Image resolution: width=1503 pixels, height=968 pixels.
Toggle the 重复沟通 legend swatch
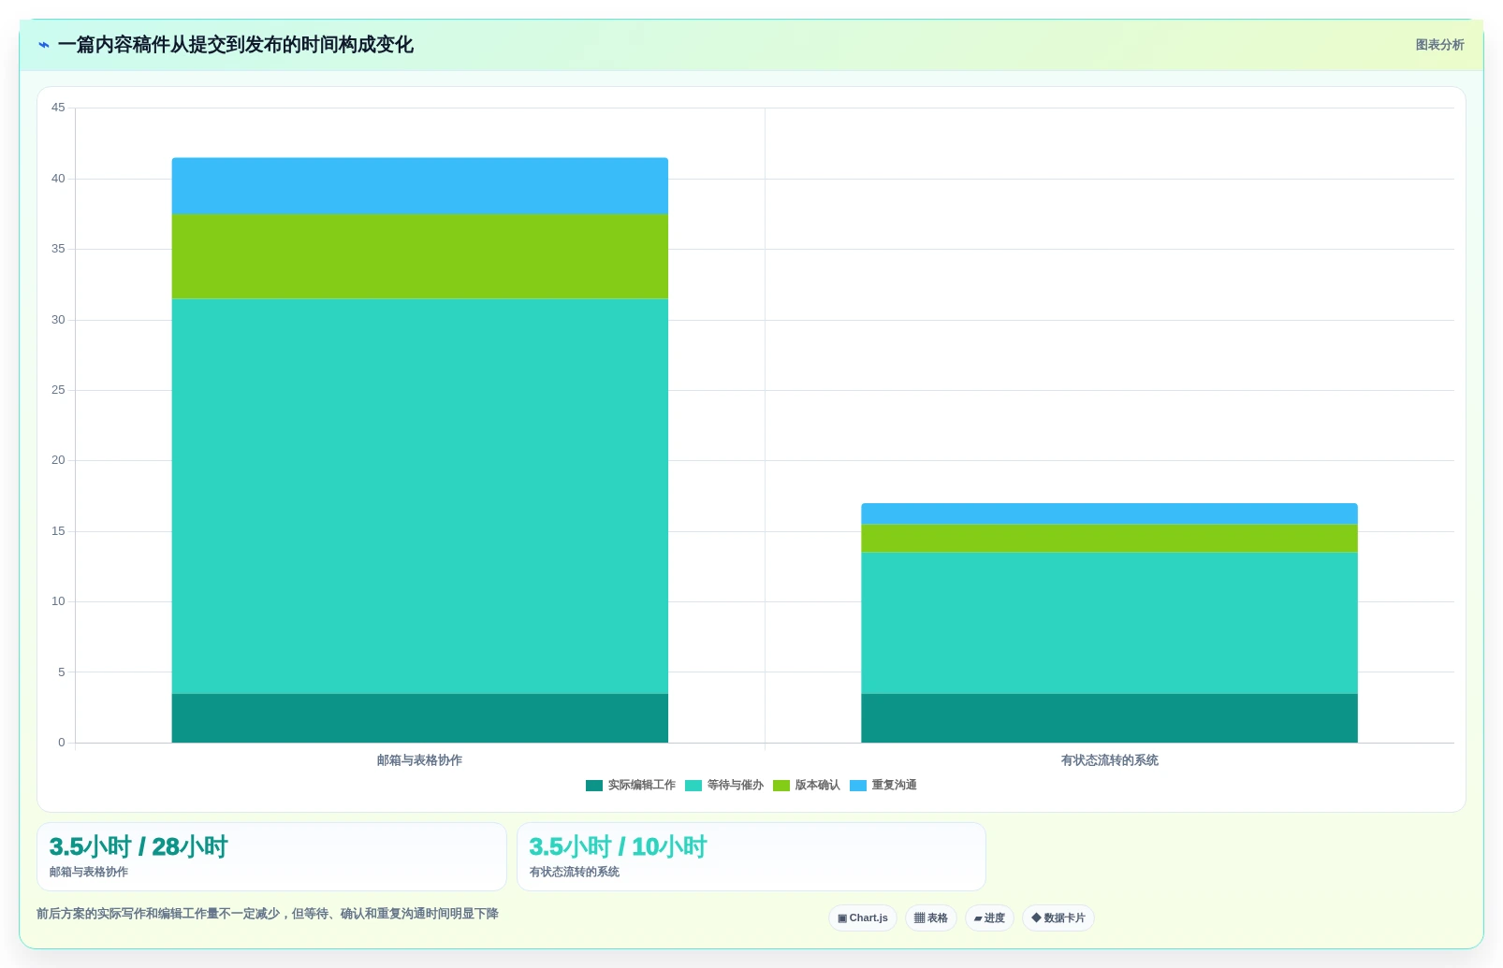[x=858, y=786]
